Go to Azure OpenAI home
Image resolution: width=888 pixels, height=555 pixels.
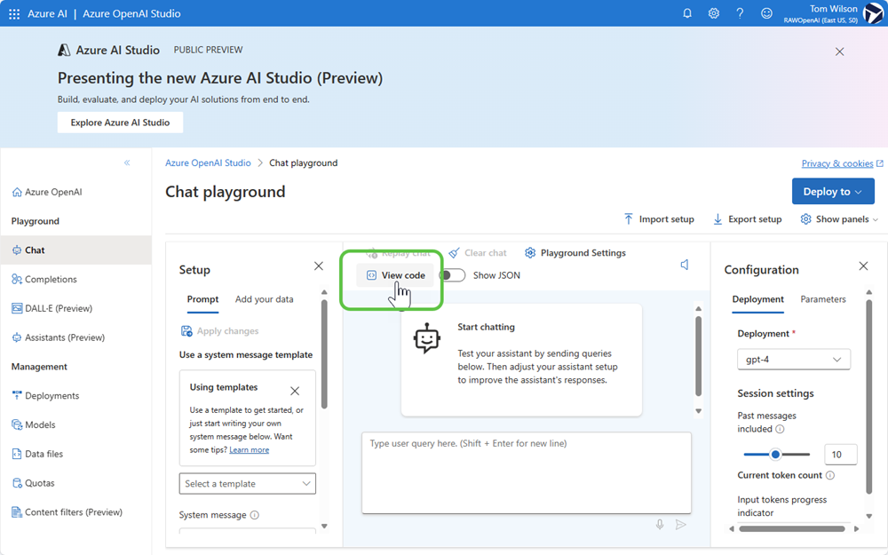47,192
